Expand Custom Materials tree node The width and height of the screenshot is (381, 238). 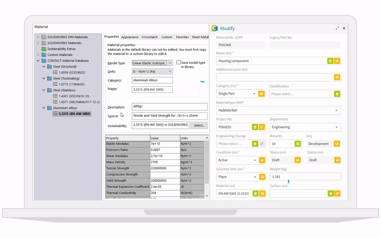click(38, 55)
